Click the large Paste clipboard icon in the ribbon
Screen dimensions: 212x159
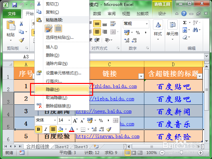11,25
